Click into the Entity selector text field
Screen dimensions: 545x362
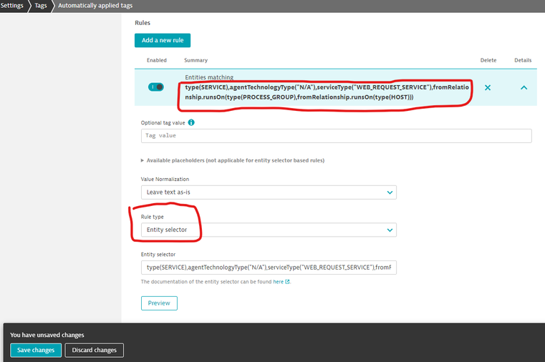click(269, 267)
